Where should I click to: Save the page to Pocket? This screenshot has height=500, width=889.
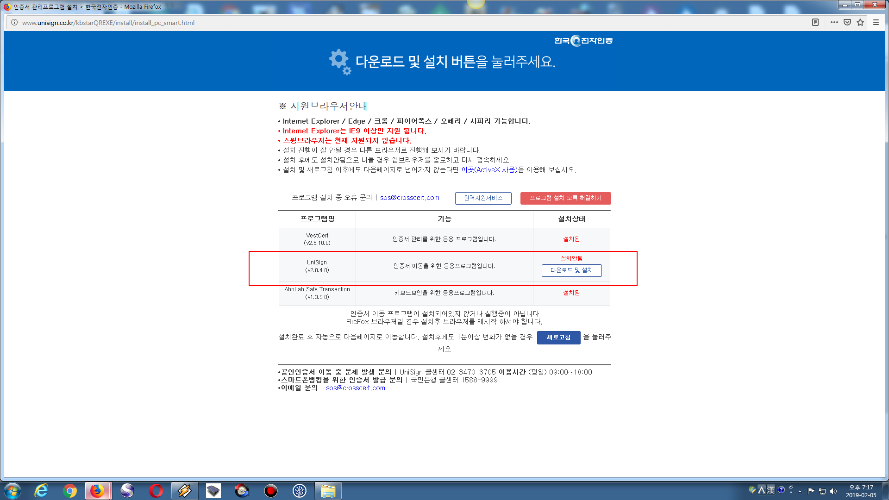(847, 22)
